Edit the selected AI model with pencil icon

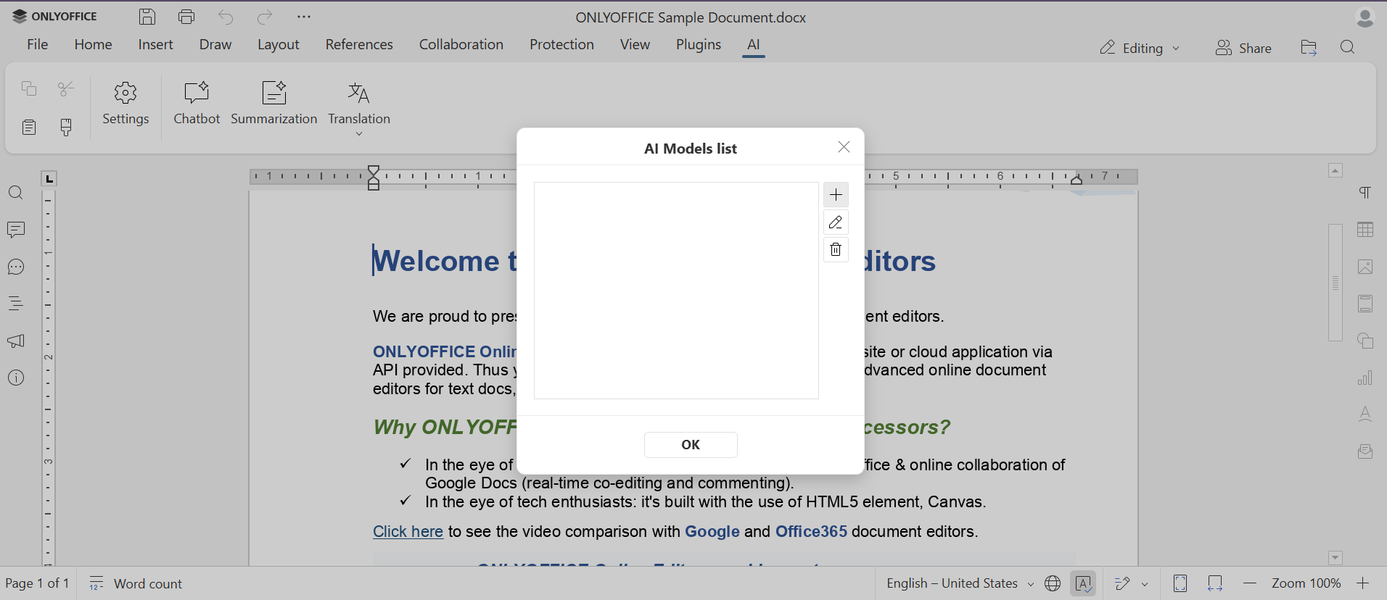point(836,222)
